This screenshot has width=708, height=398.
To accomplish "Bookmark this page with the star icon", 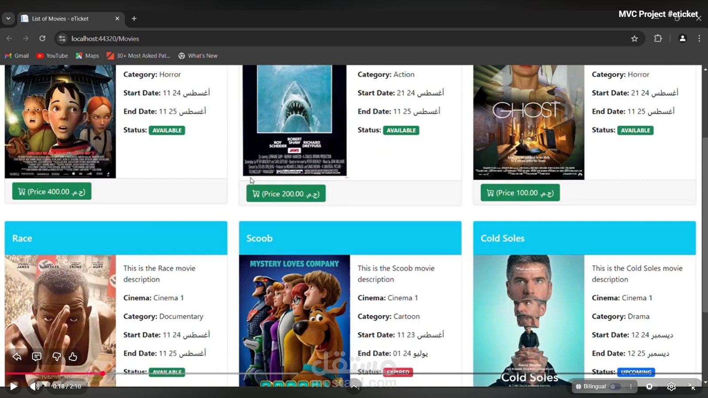I will click(x=635, y=38).
